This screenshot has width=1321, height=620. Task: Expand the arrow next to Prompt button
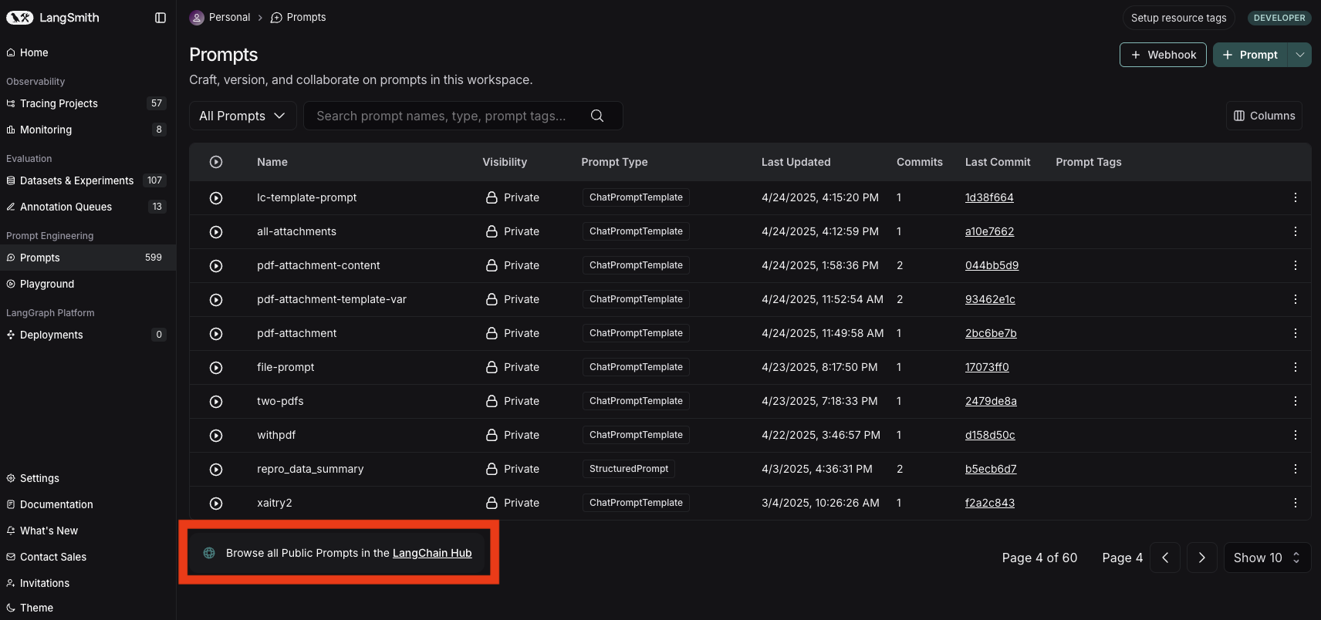(1299, 55)
